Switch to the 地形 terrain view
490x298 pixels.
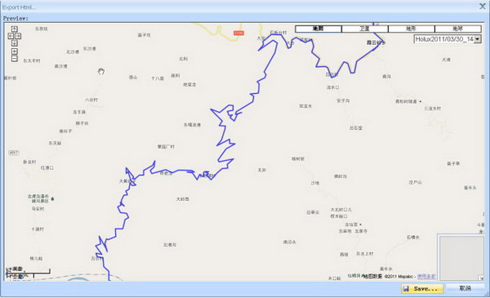(412, 29)
